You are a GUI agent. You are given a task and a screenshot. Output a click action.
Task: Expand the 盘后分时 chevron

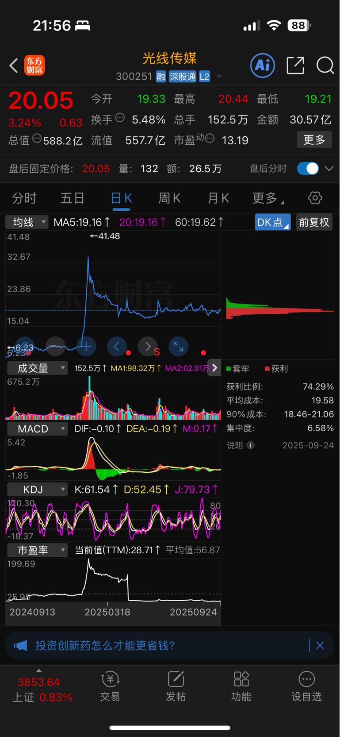[329, 169]
